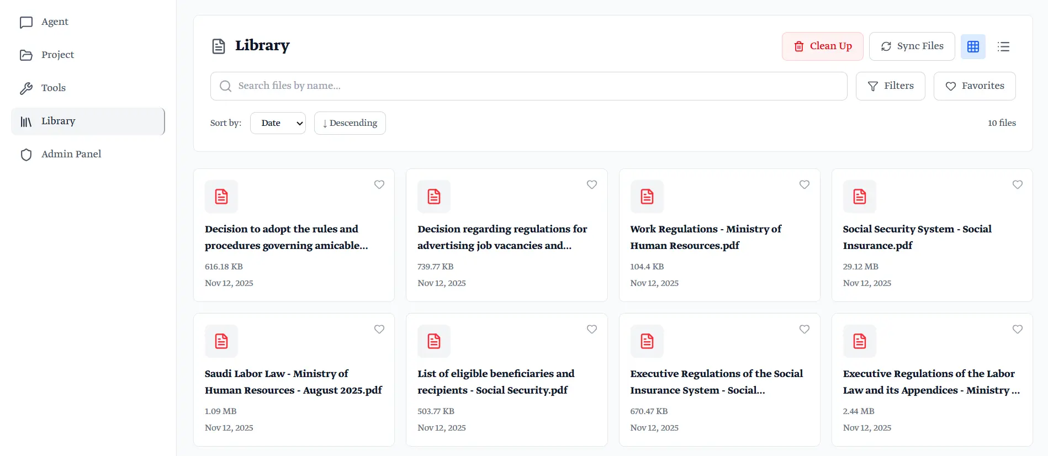Click the Library header document icon
1048x456 pixels.
(x=219, y=46)
